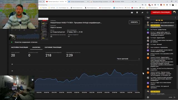The height and width of the screenshot is (100, 178).
Task: Click the Качество соединения: отличное status
Action: pos(26,42)
